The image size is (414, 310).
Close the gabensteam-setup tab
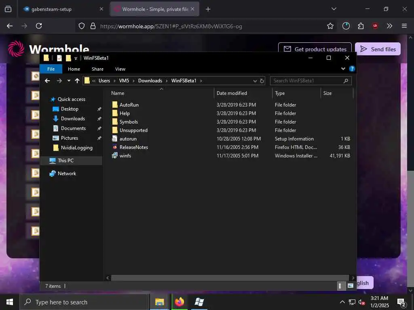pos(101,9)
